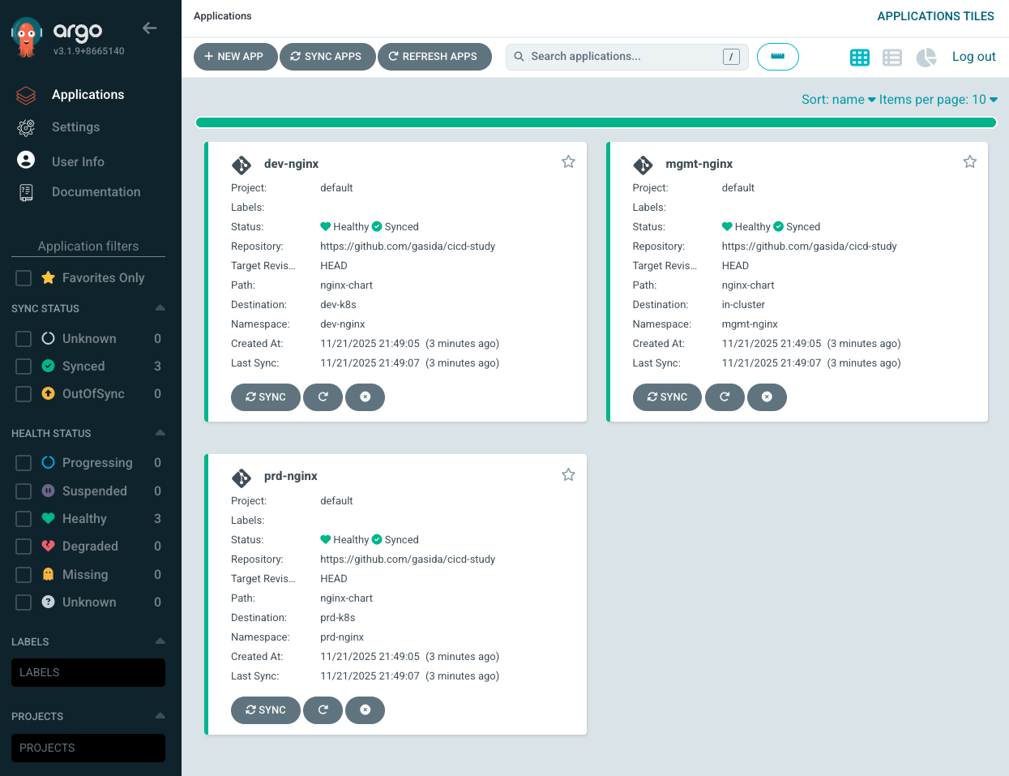Collapse the sidebar with the back arrow

point(149,28)
